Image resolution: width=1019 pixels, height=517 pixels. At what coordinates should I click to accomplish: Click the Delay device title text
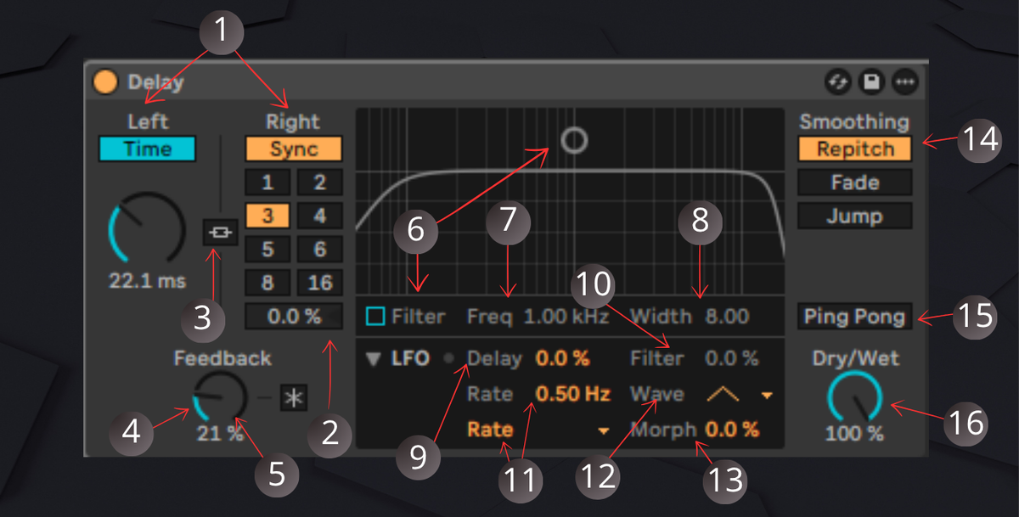tap(155, 82)
